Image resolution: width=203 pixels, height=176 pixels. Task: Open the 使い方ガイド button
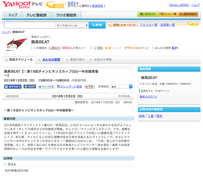pyautogui.click(x=147, y=14)
